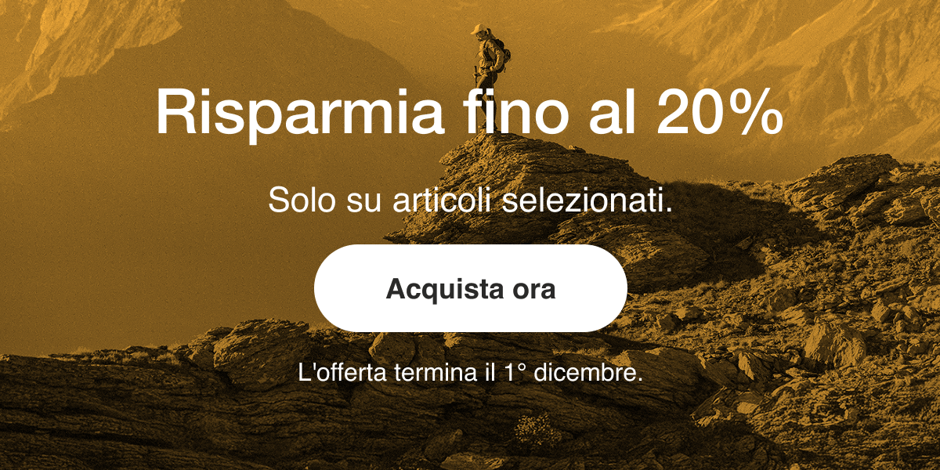Click the word L'offerta in the footer line
The width and height of the screenshot is (940, 470).
342,372
